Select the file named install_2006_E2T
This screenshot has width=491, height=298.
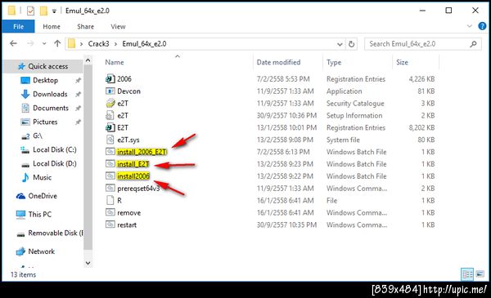(x=142, y=152)
